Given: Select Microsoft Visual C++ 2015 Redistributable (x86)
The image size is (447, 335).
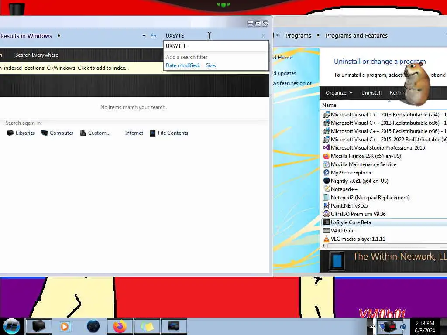Looking at the screenshot, I should [x=385, y=131].
